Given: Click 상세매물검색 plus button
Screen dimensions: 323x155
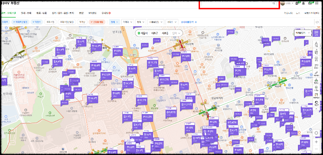Looking at the screenshot, I should pyautogui.click(x=189, y=22).
